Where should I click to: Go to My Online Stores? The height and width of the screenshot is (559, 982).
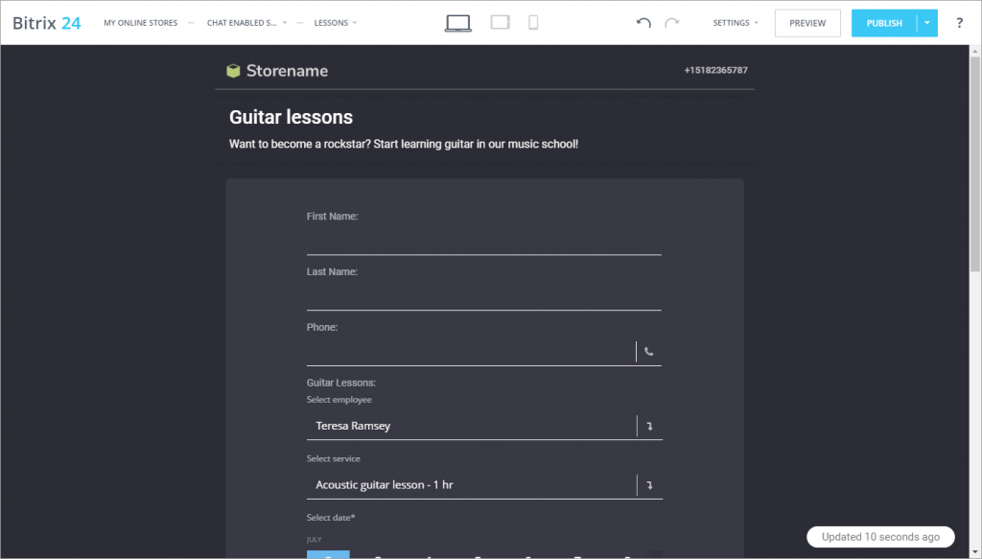click(x=140, y=23)
